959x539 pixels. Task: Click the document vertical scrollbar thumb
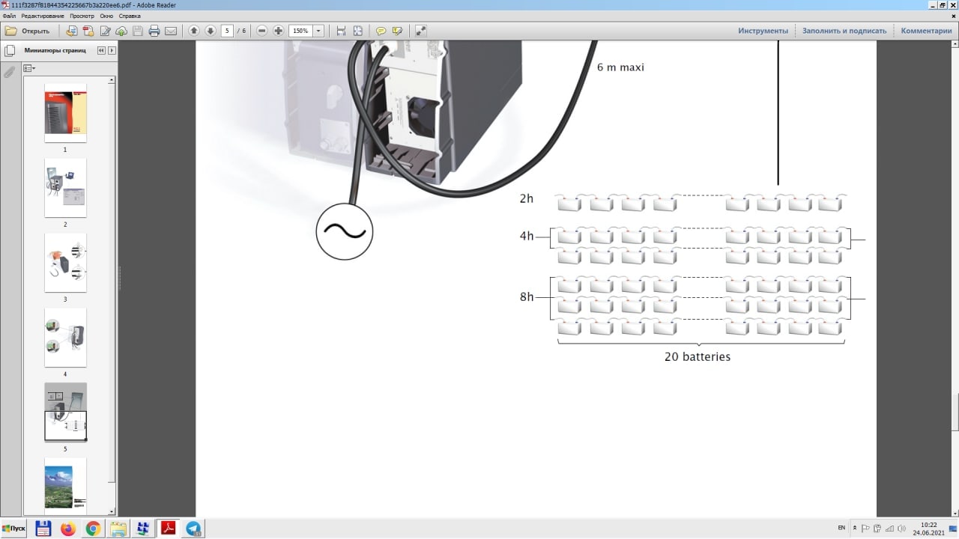955,412
